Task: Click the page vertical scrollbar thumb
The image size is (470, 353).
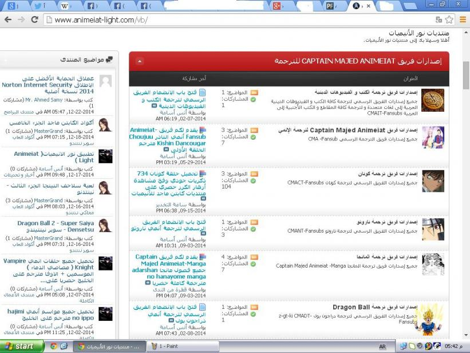Action: [466, 75]
